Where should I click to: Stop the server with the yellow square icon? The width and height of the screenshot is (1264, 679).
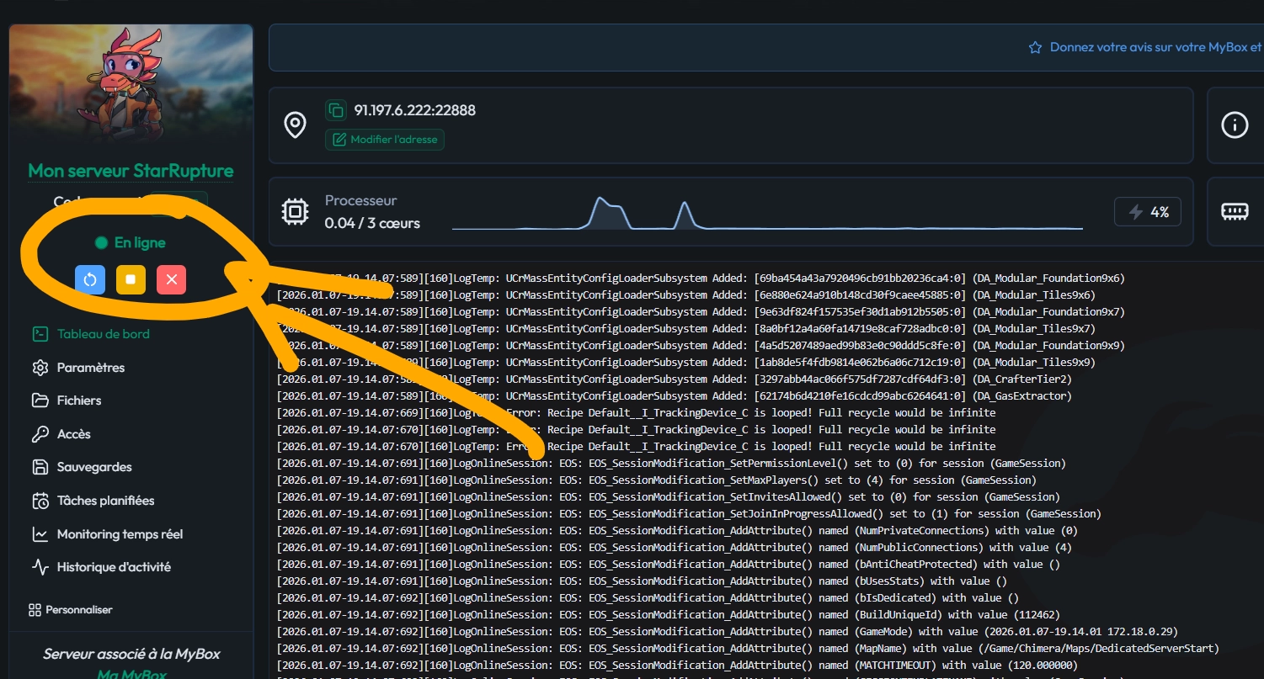131,279
